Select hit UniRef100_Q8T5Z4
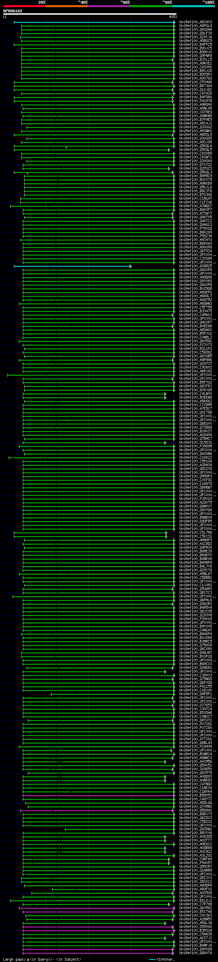The image size is (218, 962). pyautogui.click(x=196, y=251)
